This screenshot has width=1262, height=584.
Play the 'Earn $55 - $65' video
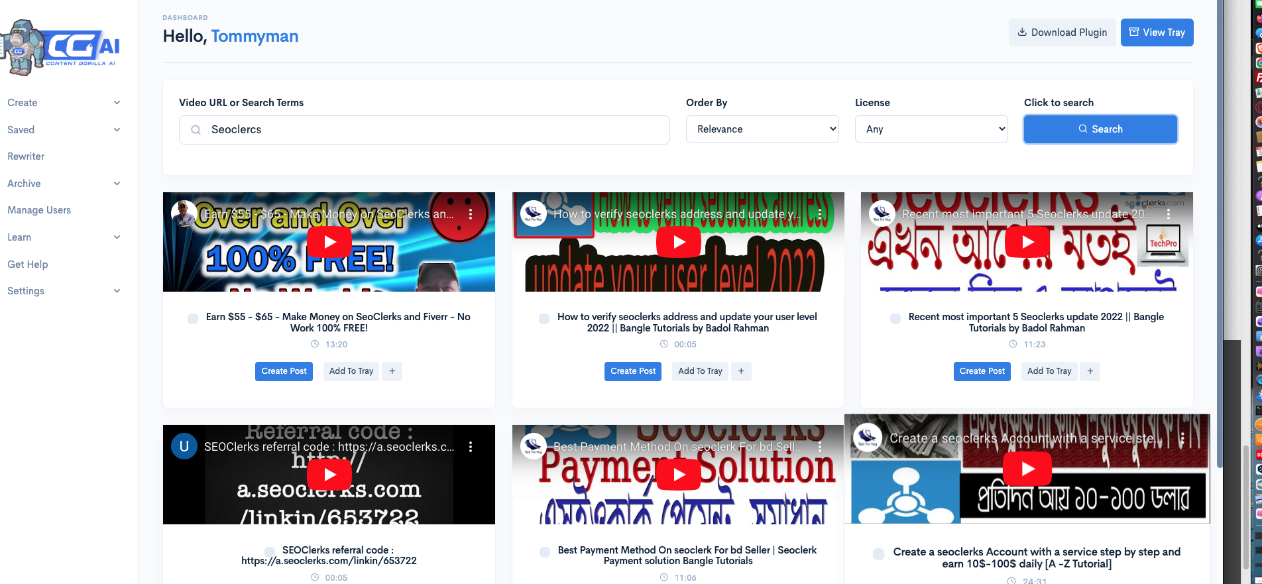click(x=329, y=243)
